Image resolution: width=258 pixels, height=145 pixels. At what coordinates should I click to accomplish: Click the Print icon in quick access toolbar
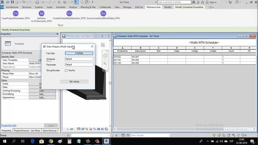pyautogui.click(x=37, y=2)
